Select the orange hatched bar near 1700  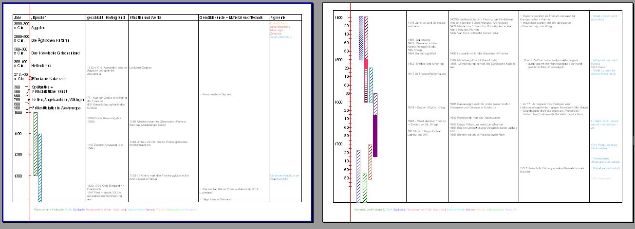pos(370,162)
